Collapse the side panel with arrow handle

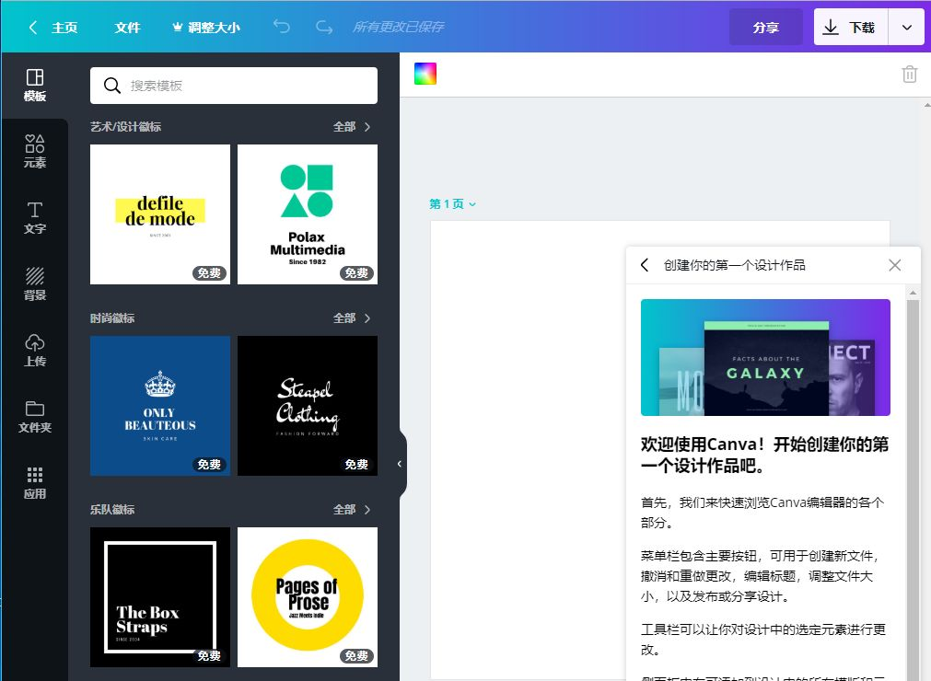tap(401, 464)
